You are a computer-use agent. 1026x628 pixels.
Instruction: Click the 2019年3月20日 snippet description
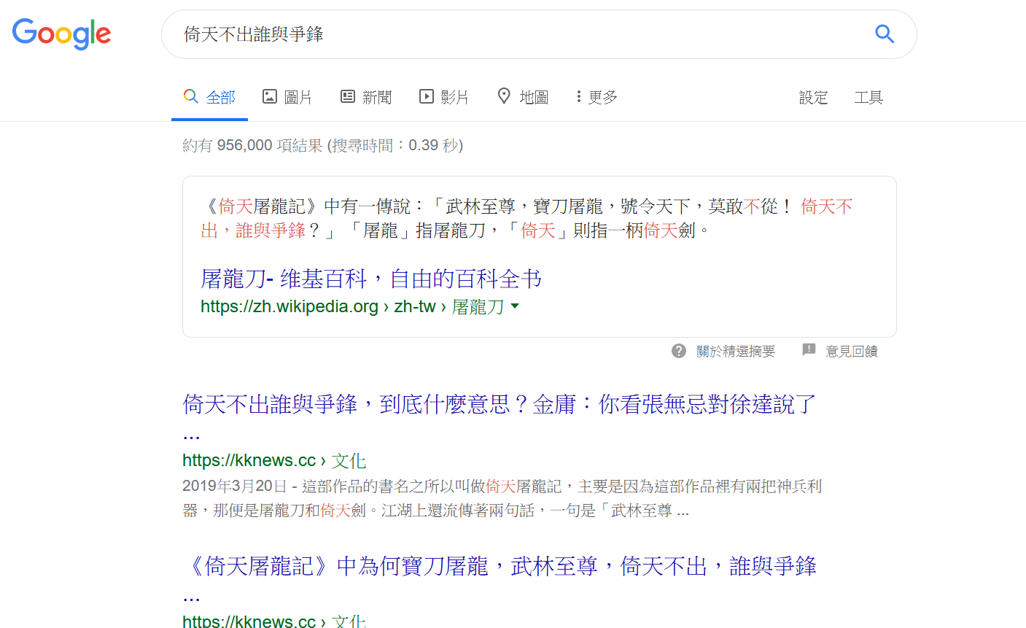(x=502, y=498)
